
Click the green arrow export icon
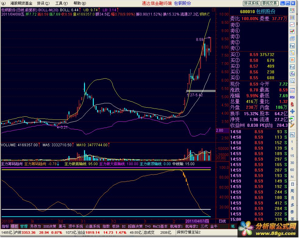(292, 118)
